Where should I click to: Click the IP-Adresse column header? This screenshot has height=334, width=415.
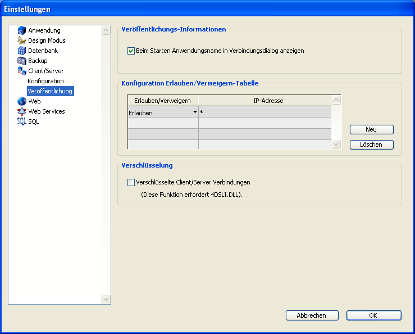(264, 100)
